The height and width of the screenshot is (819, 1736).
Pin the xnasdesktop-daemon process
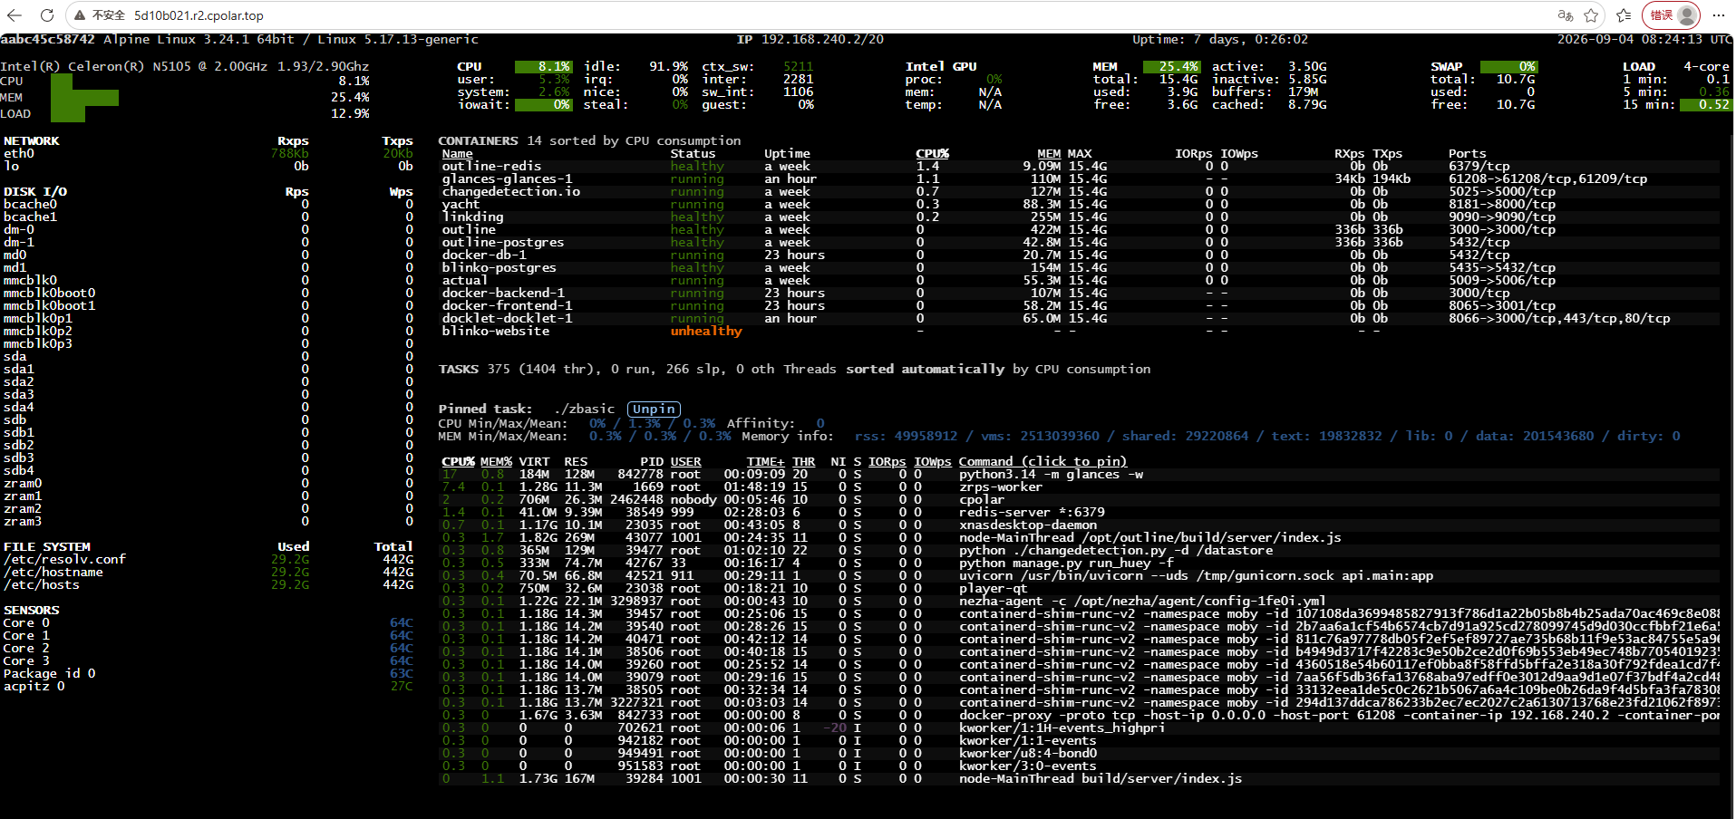(x=1028, y=525)
